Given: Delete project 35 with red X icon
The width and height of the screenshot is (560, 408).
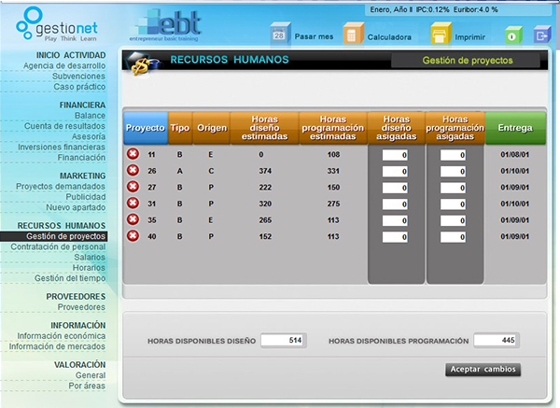Looking at the screenshot, I should point(133,219).
